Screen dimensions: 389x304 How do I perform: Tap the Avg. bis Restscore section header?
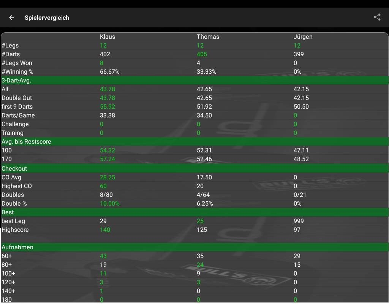pos(26,141)
